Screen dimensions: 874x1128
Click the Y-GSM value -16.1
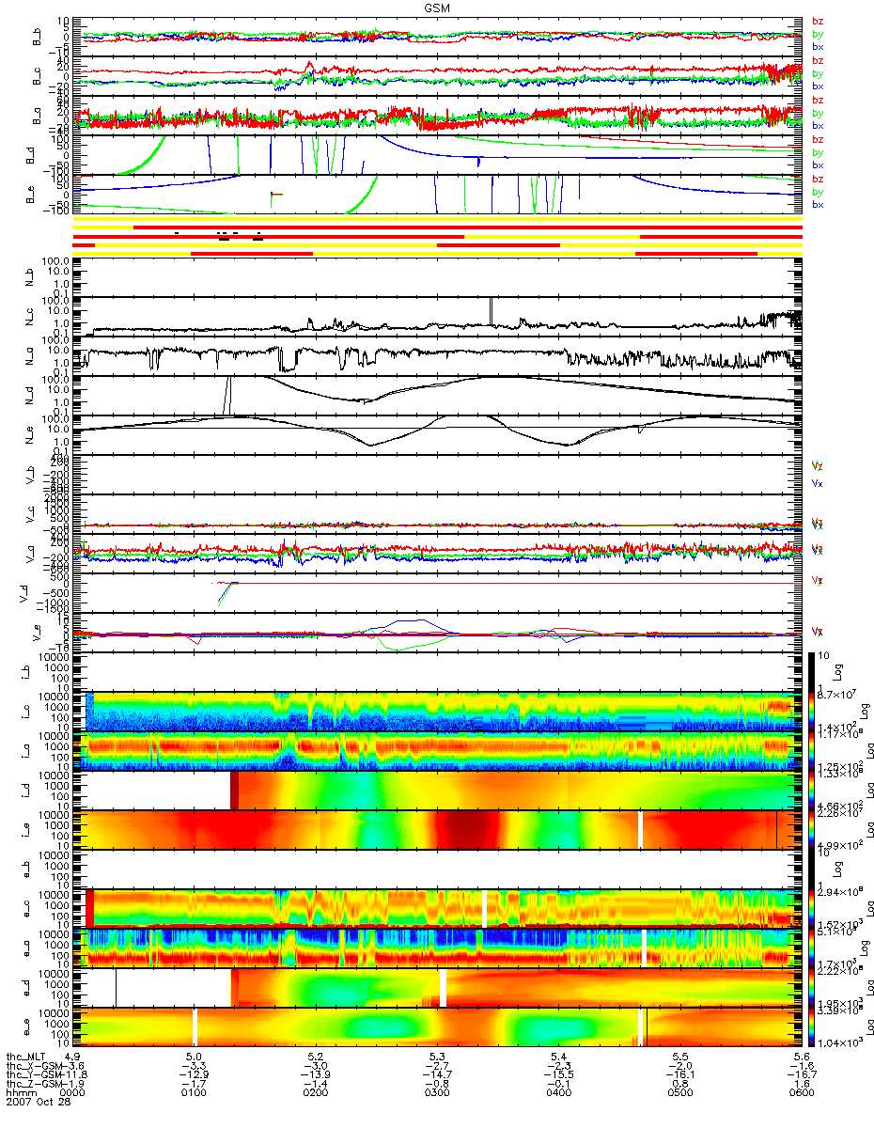pyautogui.click(x=679, y=1074)
